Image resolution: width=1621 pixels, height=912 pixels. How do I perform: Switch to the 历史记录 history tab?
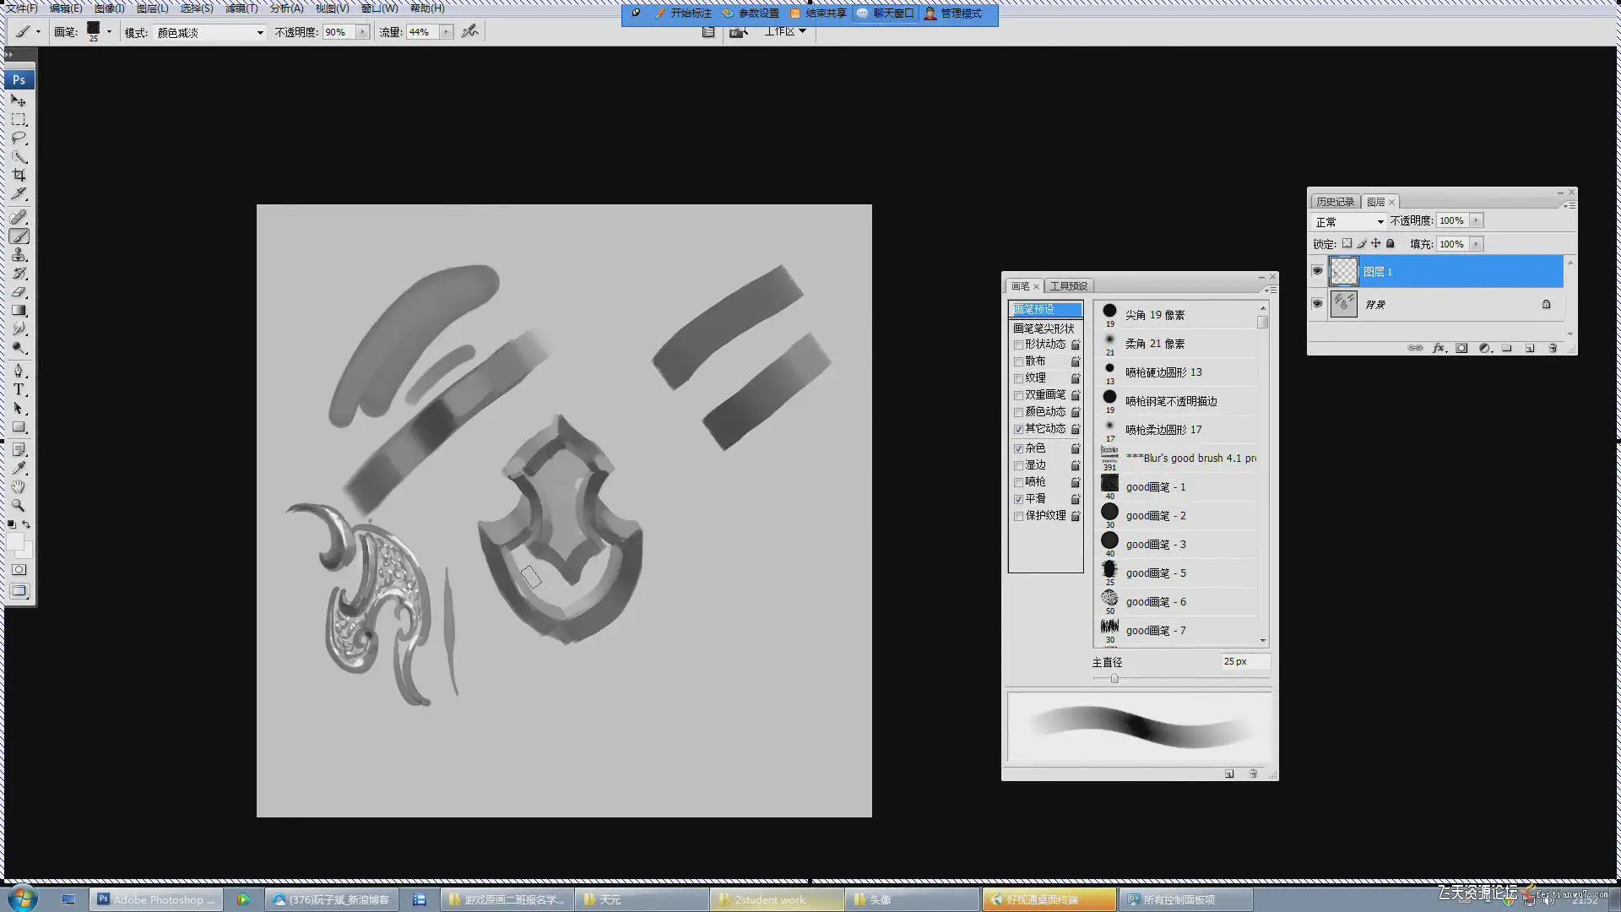pyautogui.click(x=1335, y=202)
